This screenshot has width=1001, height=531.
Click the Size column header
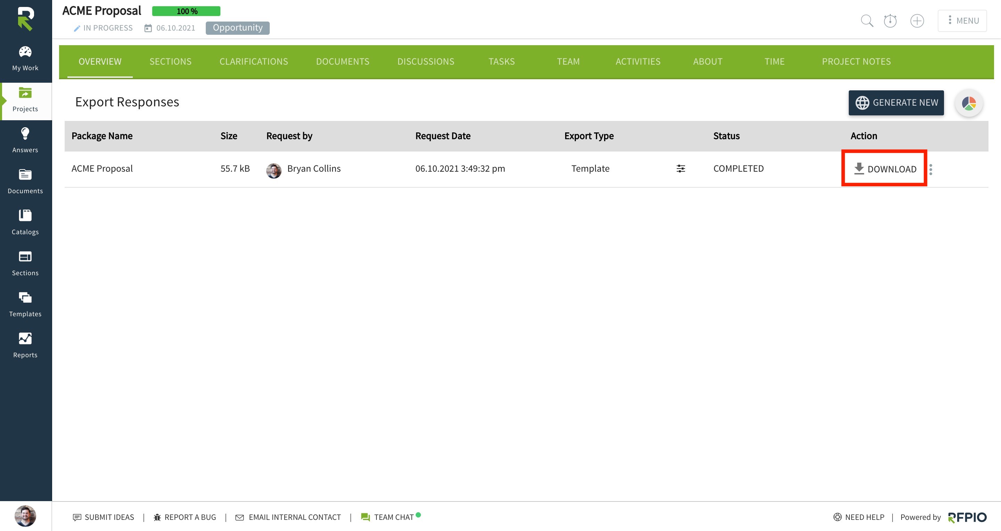click(228, 136)
